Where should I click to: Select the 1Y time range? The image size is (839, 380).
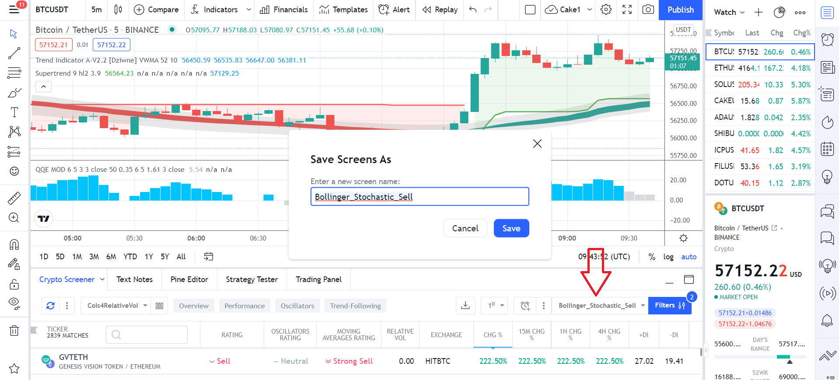point(149,257)
